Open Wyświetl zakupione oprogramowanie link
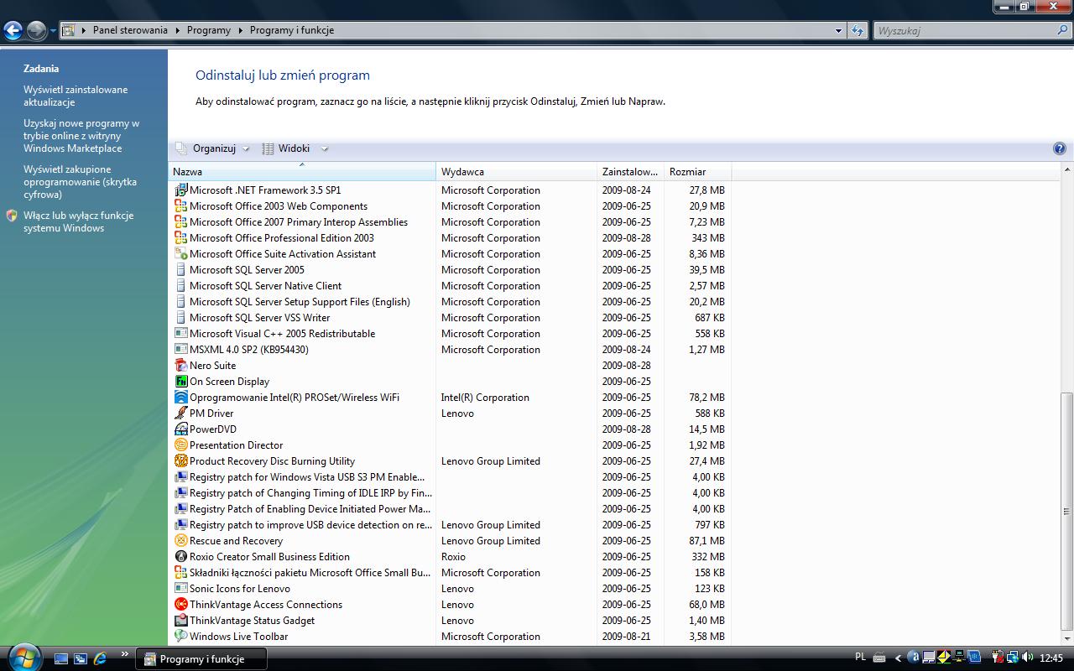The width and height of the screenshot is (1074, 671). [x=80, y=182]
